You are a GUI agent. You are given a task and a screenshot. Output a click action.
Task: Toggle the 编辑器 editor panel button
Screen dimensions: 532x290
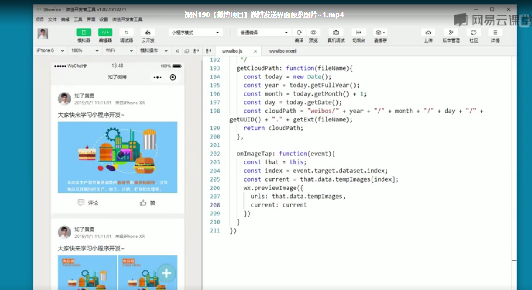coord(105,33)
